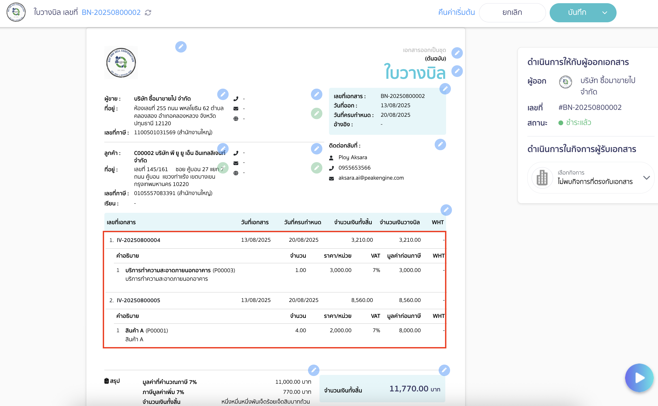Click the round play button at bottom right

[x=639, y=378]
